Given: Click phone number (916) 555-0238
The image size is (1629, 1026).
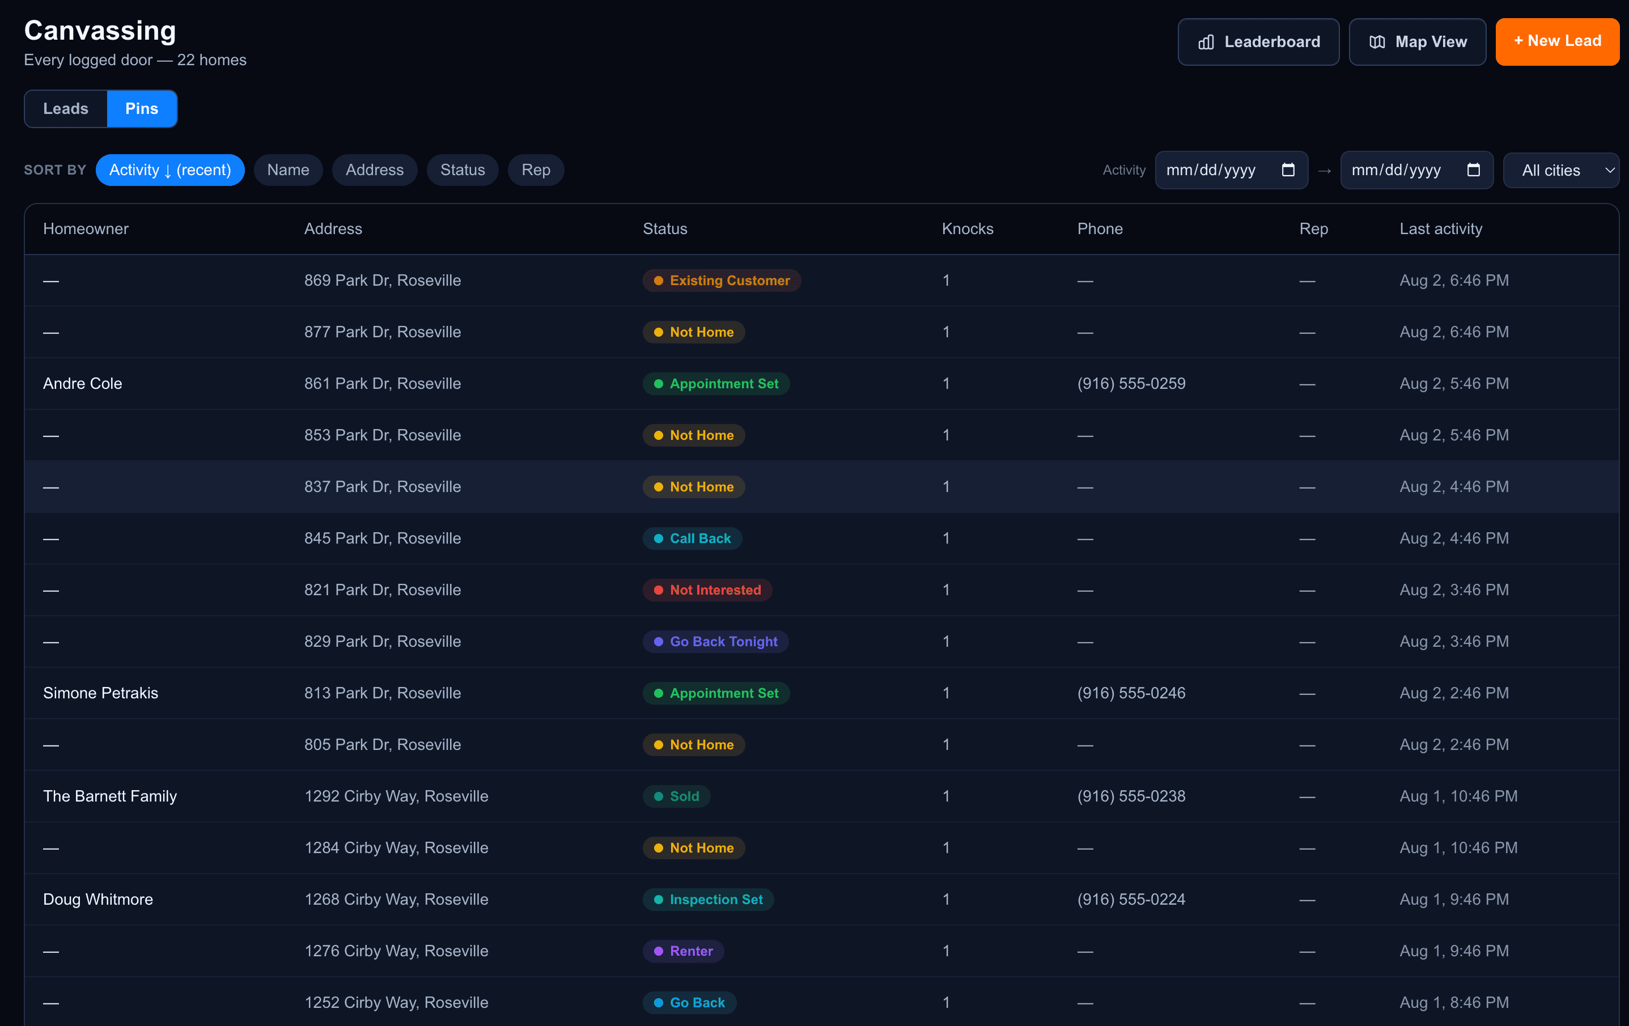Looking at the screenshot, I should (x=1131, y=796).
